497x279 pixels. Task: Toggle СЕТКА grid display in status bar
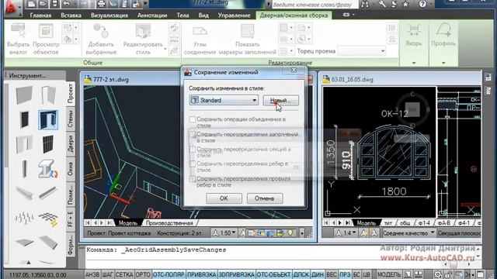click(x=124, y=274)
